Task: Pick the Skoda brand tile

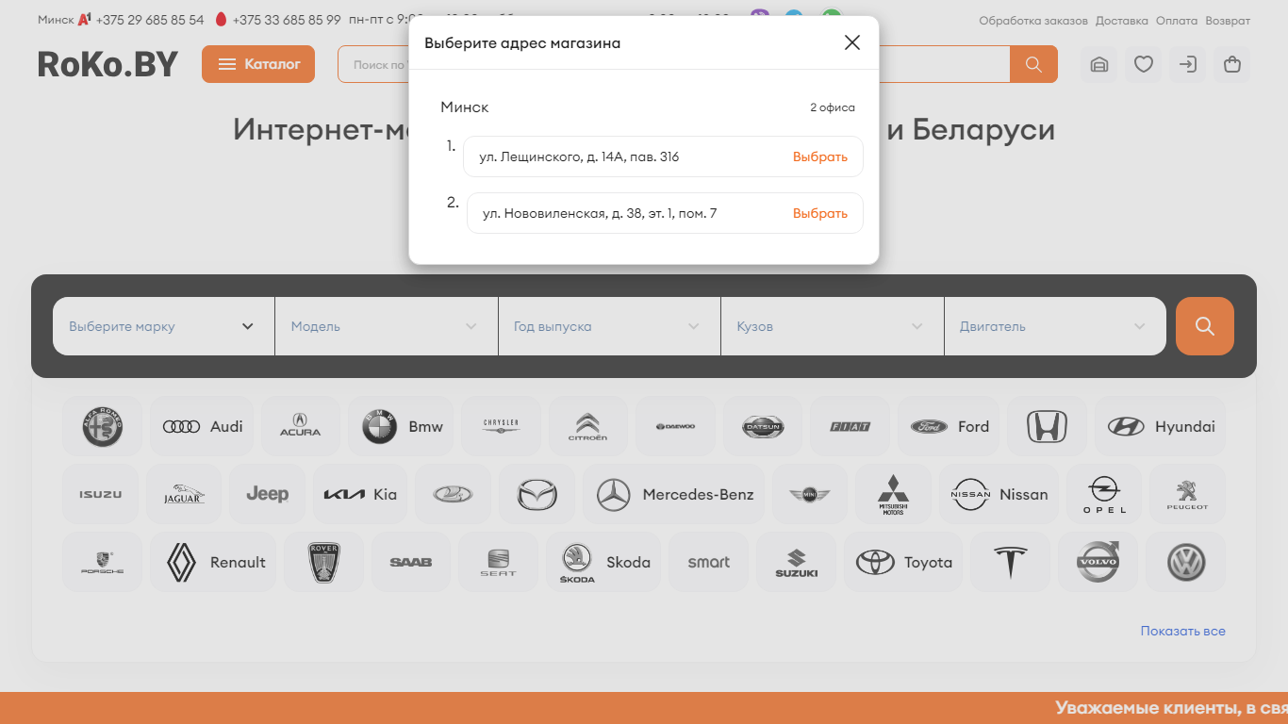Action: click(603, 562)
